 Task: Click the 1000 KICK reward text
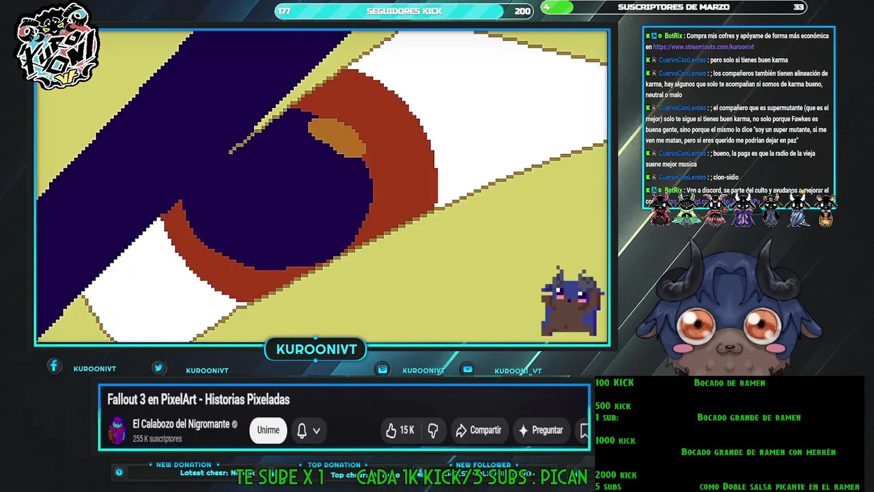click(x=616, y=441)
